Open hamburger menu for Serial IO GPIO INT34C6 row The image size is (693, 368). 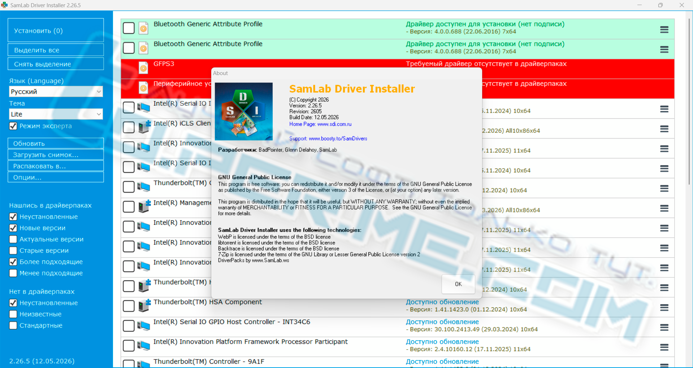(664, 327)
